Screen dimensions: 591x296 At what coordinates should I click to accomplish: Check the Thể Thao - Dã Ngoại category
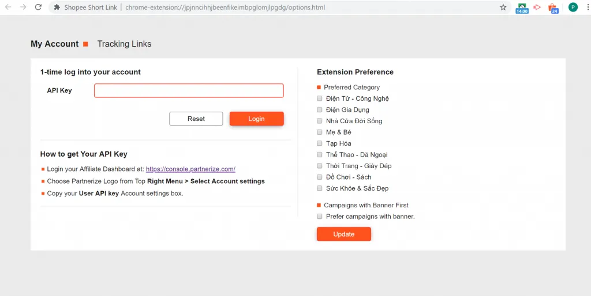point(320,154)
